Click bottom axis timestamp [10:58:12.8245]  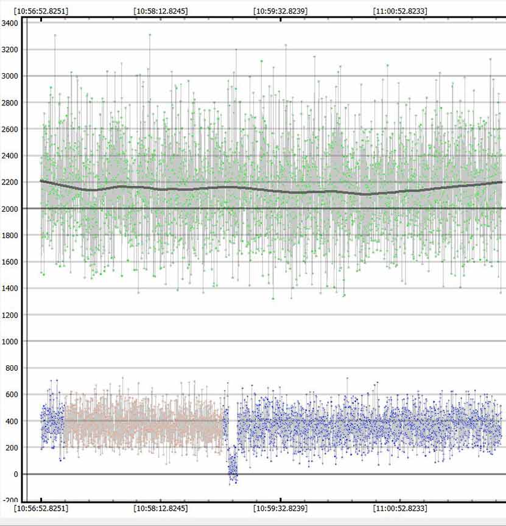[x=161, y=508]
